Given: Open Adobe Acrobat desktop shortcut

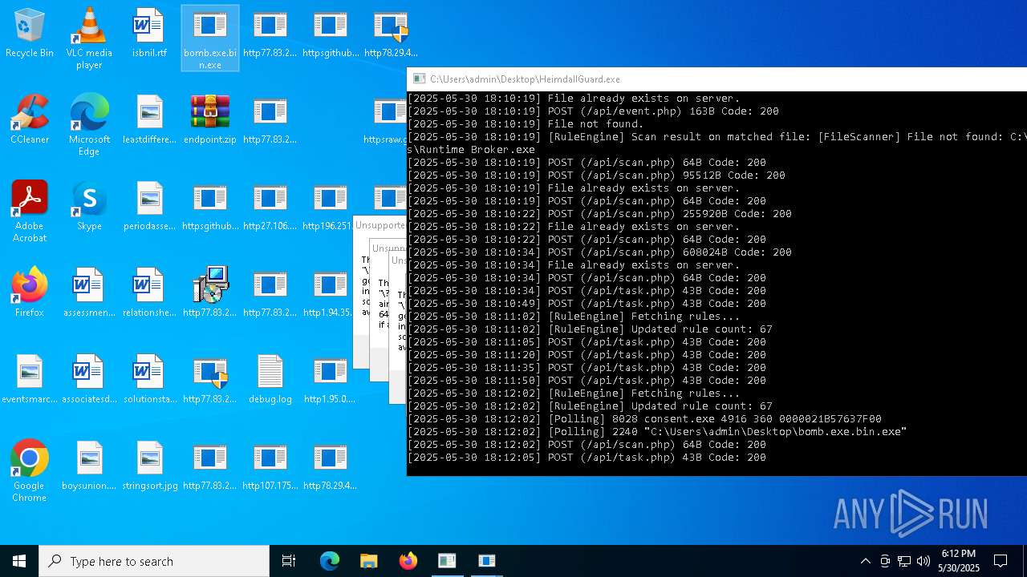Looking at the screenshot, I should (x=30, y=212).
